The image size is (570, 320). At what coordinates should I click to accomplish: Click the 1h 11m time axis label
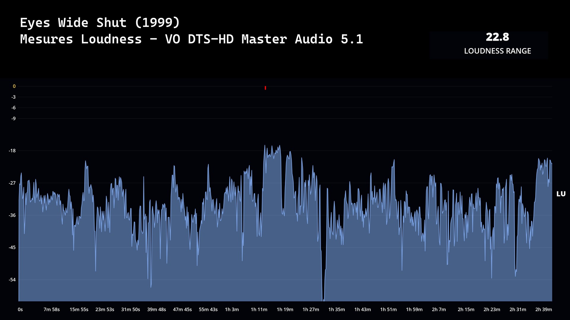(x=259, y=309)
